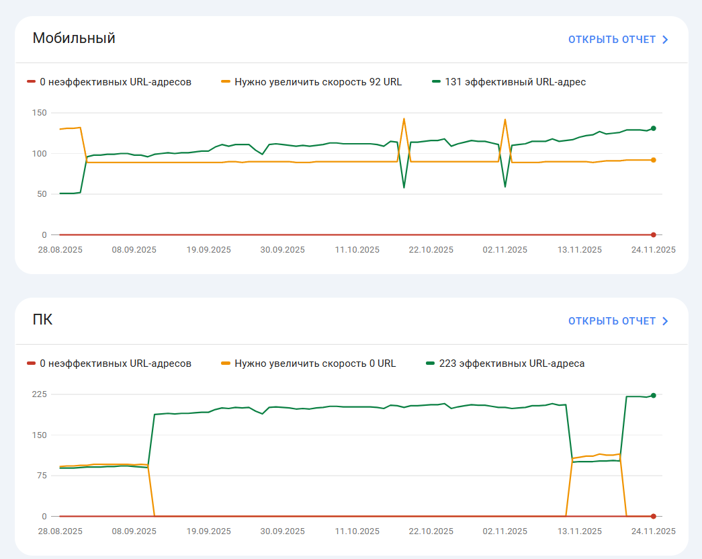Open the ПК report link
The image size is (702, 559).
coord(611,321)
